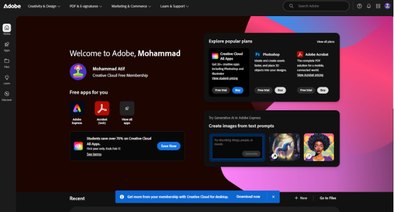394x212 pixels.
Task: Open the Apps sidebar icon
Action: [x=7, y=45]
